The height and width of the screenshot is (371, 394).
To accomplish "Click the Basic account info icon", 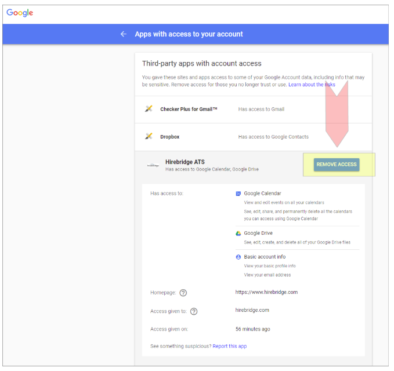I will (238, 257).
